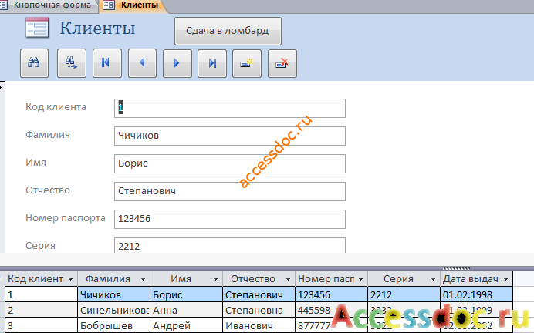The height and width of the screenshot is (333, 534).
Task: Open the Имя column filter dropdown
Action: pyautogui.click(x=215, y=279)
